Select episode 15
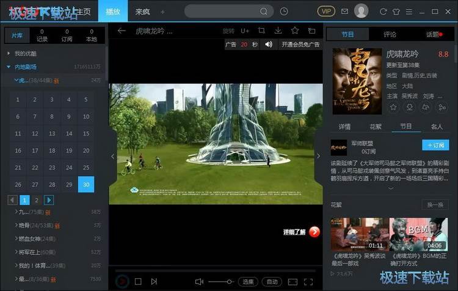458x291 pixels. pyautogui.click(x=86, y=134)
